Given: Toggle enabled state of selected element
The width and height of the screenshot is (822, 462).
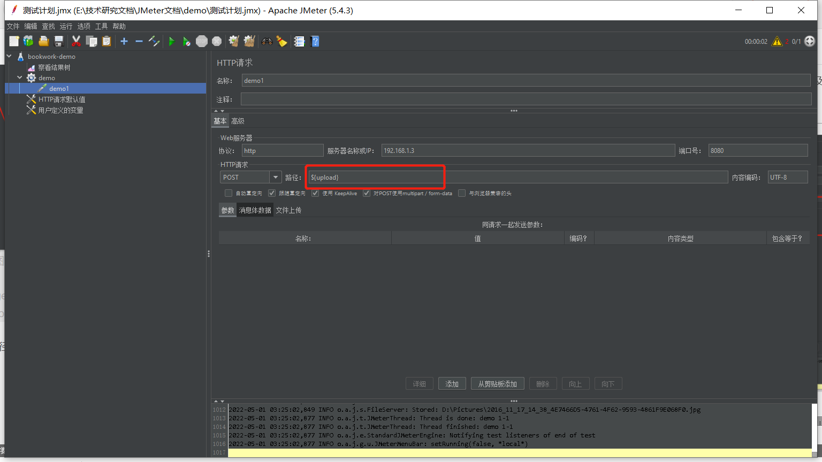Looking at the screenshot, I should click(x=154, y=41).
